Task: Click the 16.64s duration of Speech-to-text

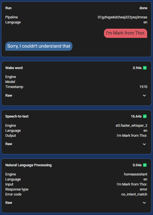Action: click(x=136, y=116)
